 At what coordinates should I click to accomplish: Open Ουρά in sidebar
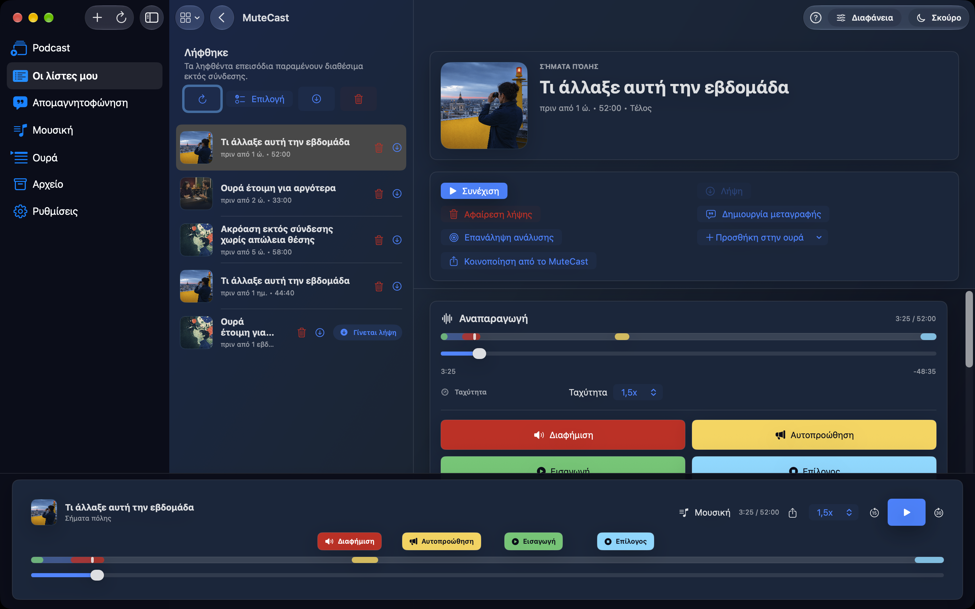[x=85, y=157]
